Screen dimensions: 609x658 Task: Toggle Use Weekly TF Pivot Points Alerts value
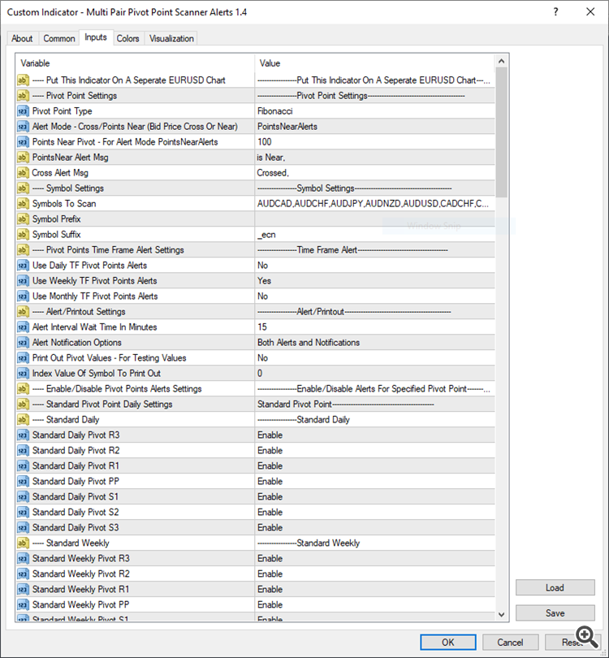[374, 280]
